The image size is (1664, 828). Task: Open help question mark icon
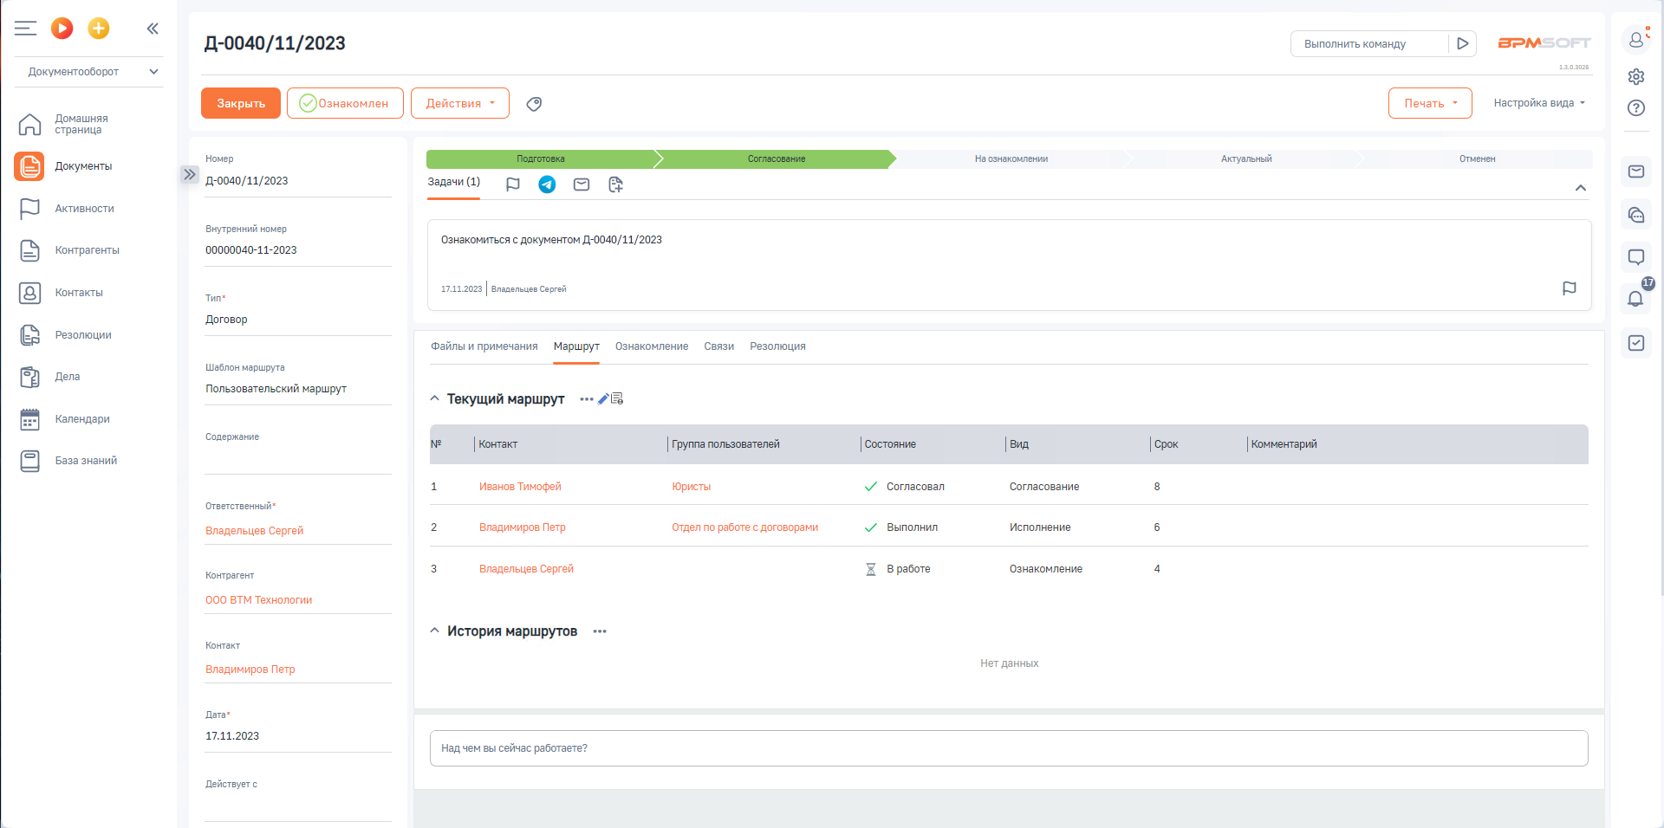point(1636,108)
